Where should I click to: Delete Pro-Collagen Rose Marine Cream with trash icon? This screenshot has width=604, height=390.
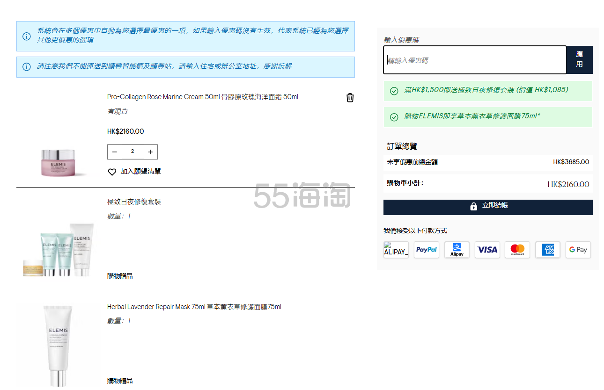[x=350, y=97]
